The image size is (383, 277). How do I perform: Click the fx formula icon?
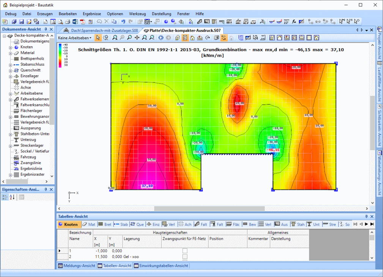coord(294,22)
